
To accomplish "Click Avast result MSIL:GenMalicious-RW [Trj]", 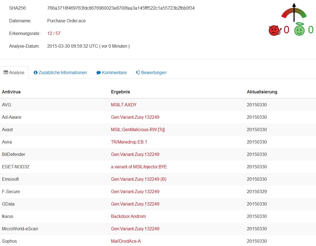I will tap(138, 130).
